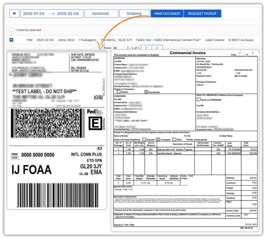Set the end date field in the filter bar
Image resolution: width=266 pixels, height=239 pixels.
68,13
